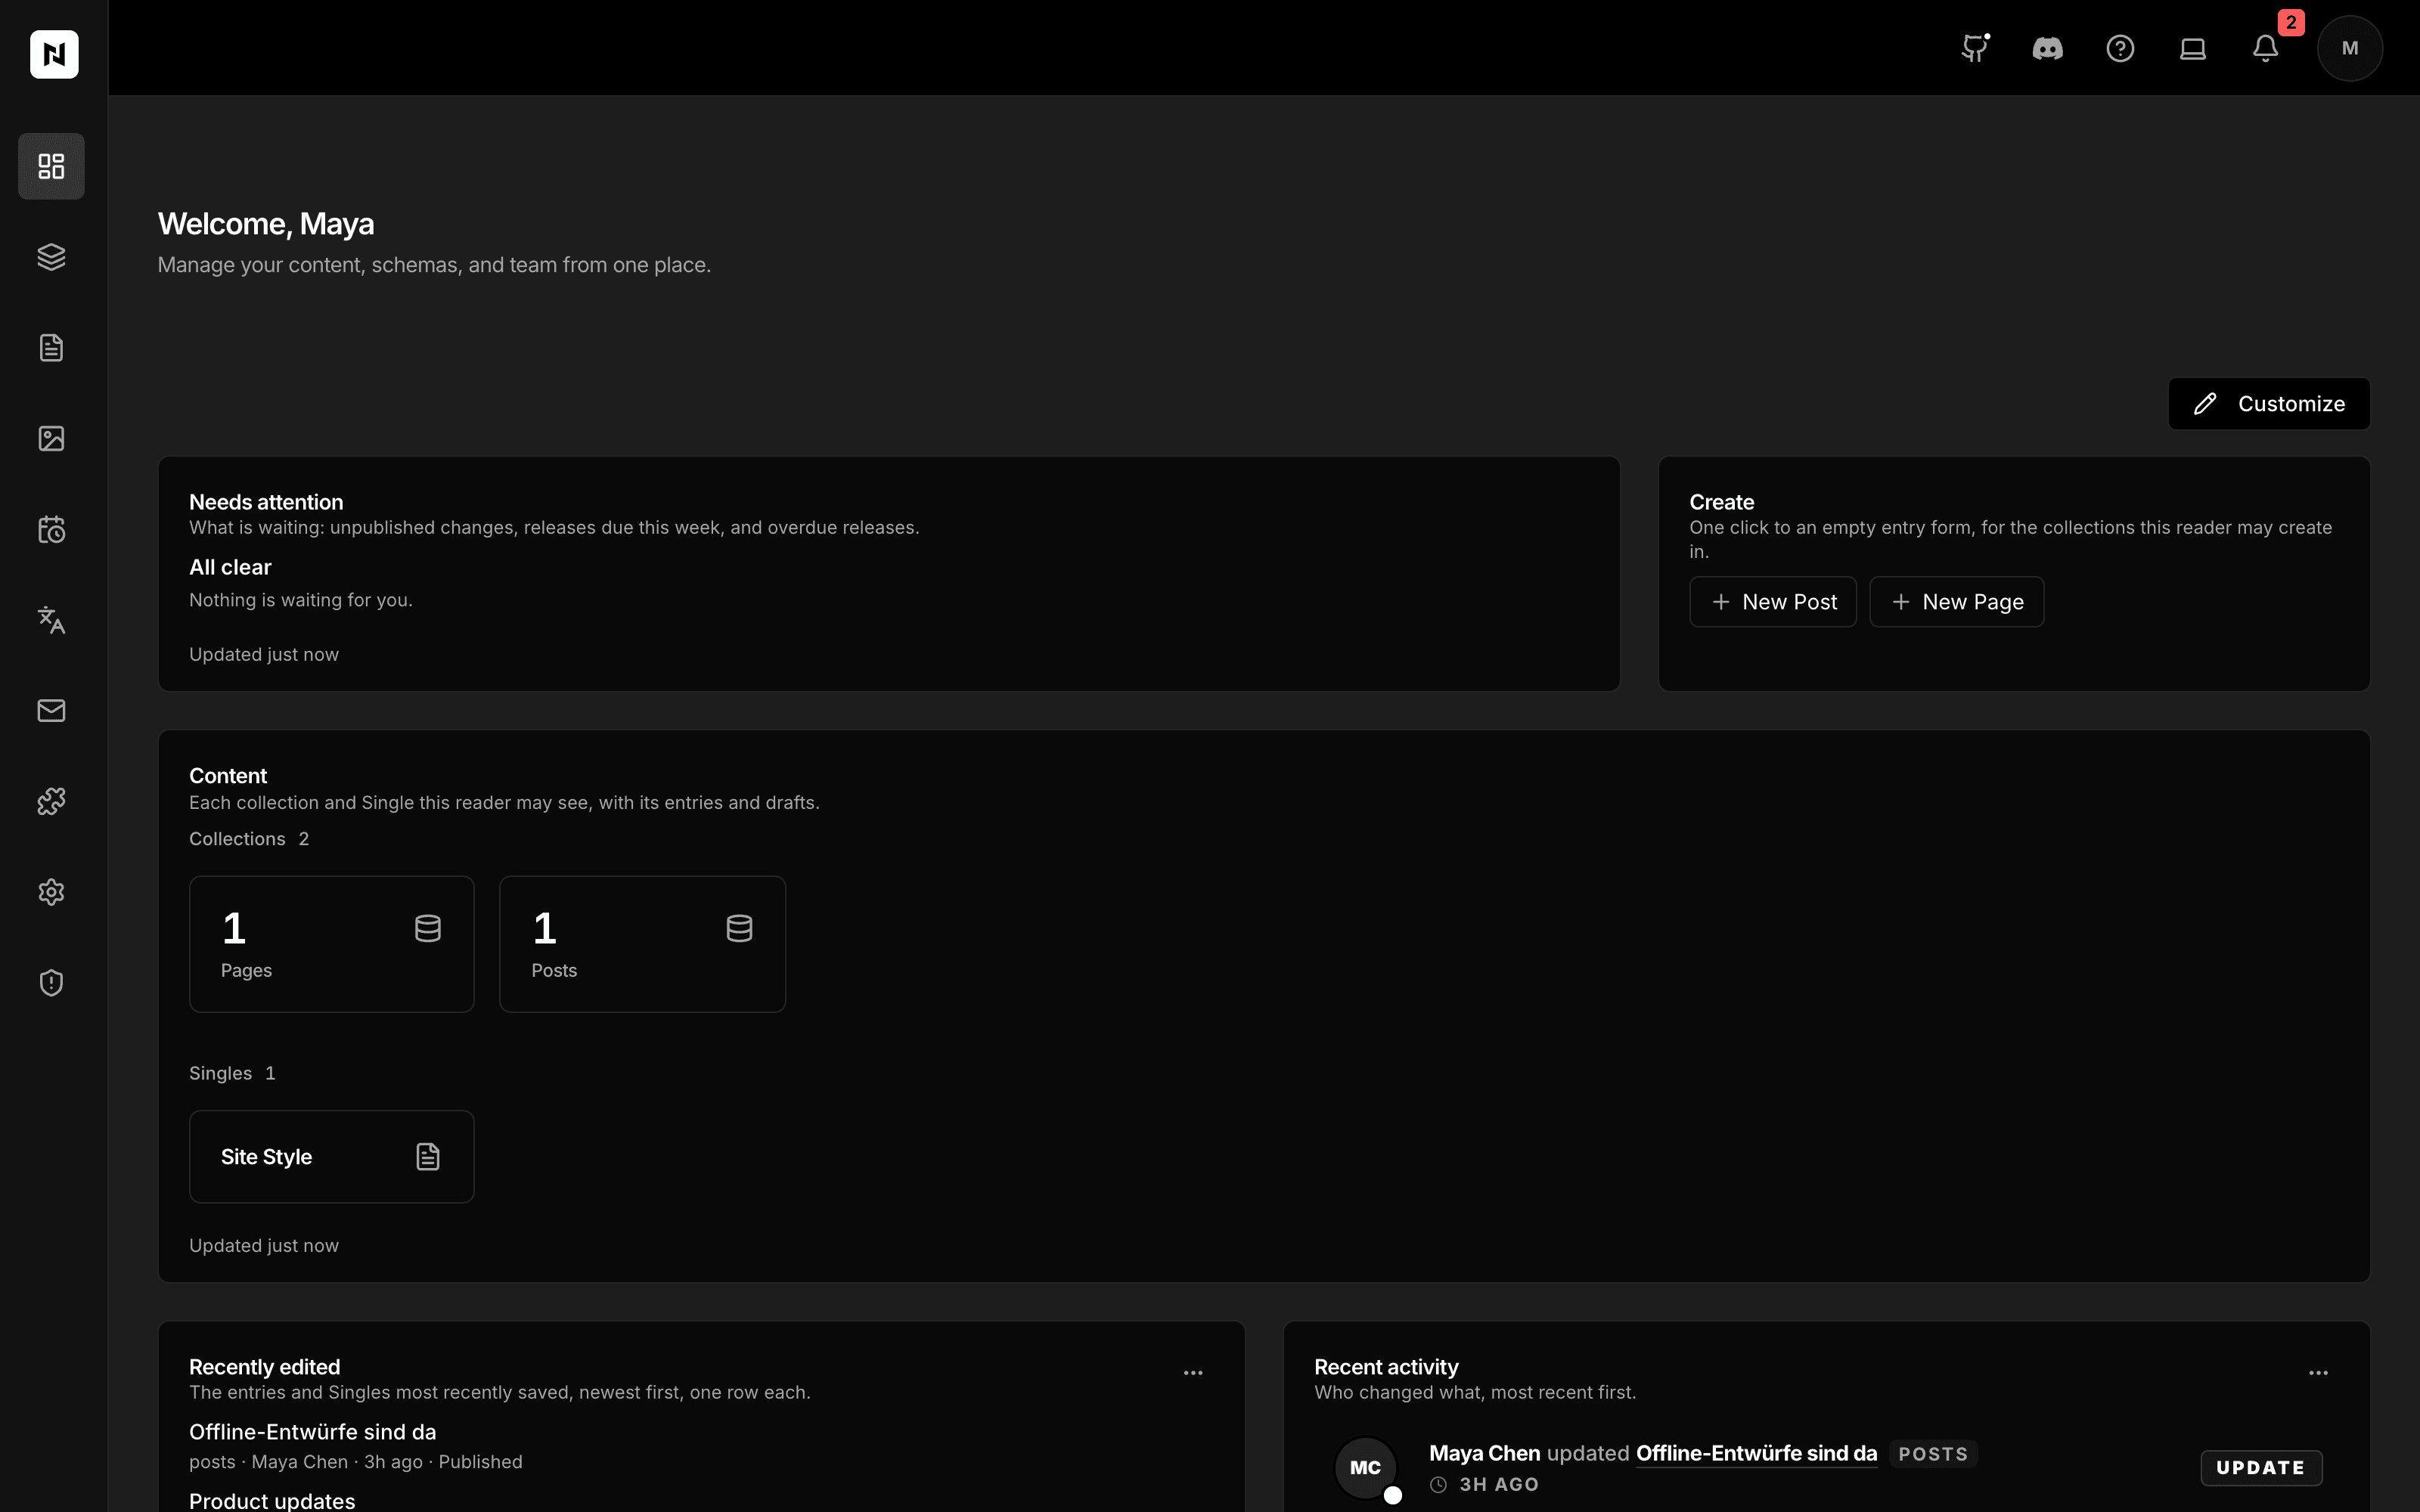Click the database icon on Posts card
The image size is (2420, 1512).
tap(739, 929)
